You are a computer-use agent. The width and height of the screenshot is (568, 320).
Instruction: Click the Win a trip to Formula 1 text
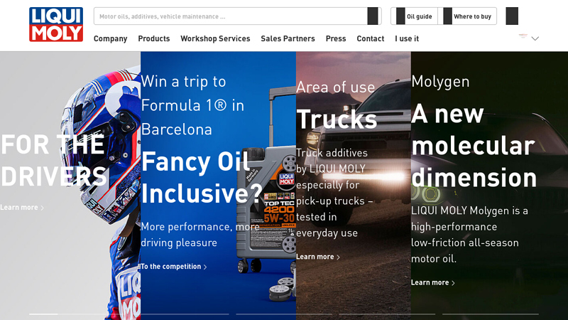coord(192,105)
